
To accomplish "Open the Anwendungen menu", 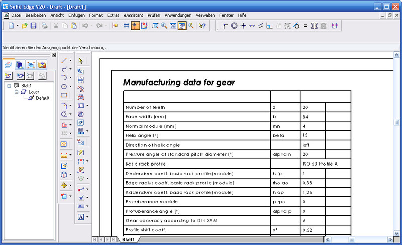I will 178,15.
